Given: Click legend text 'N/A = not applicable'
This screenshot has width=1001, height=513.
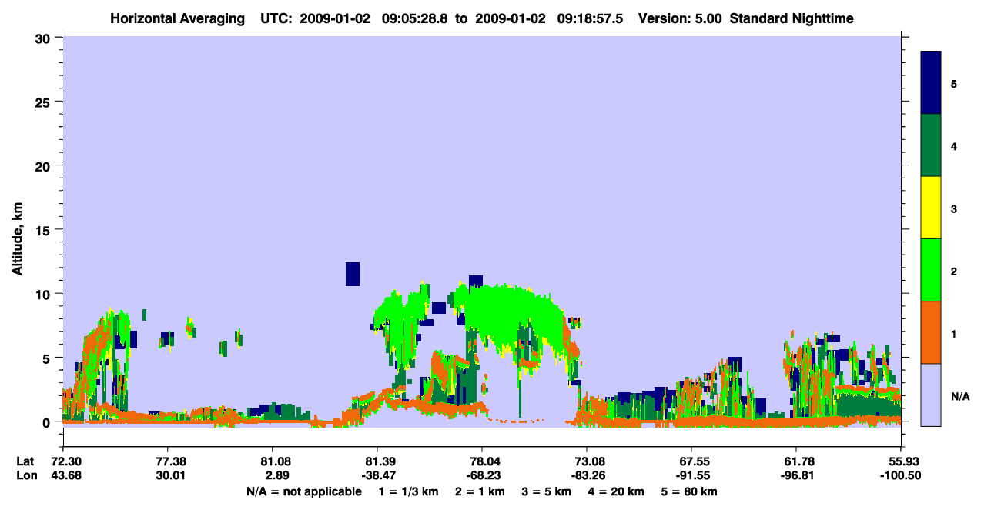Looking at the screenshot, I should [303, 491].
